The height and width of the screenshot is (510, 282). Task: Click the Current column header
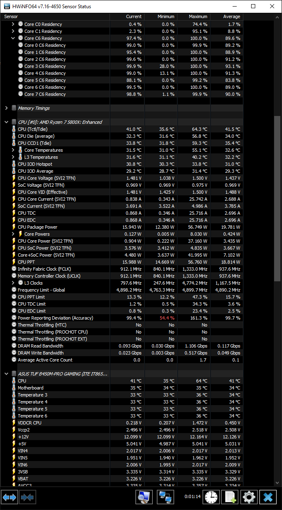[127, 16]
